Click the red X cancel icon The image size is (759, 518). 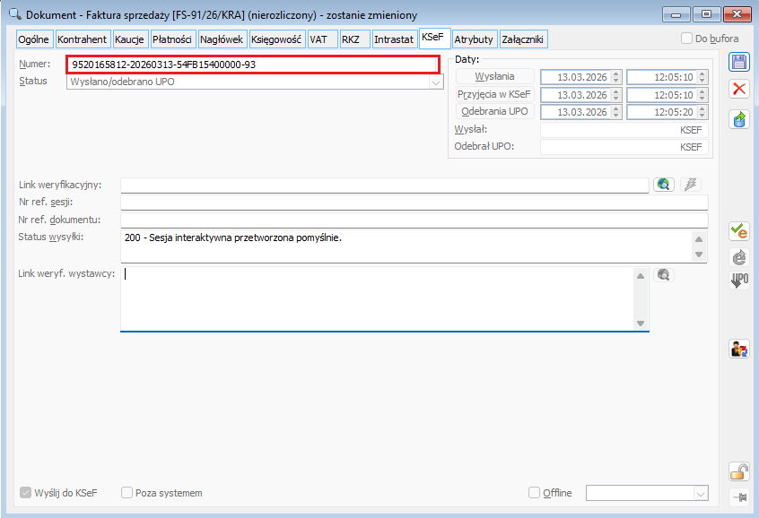coord(739,89)
